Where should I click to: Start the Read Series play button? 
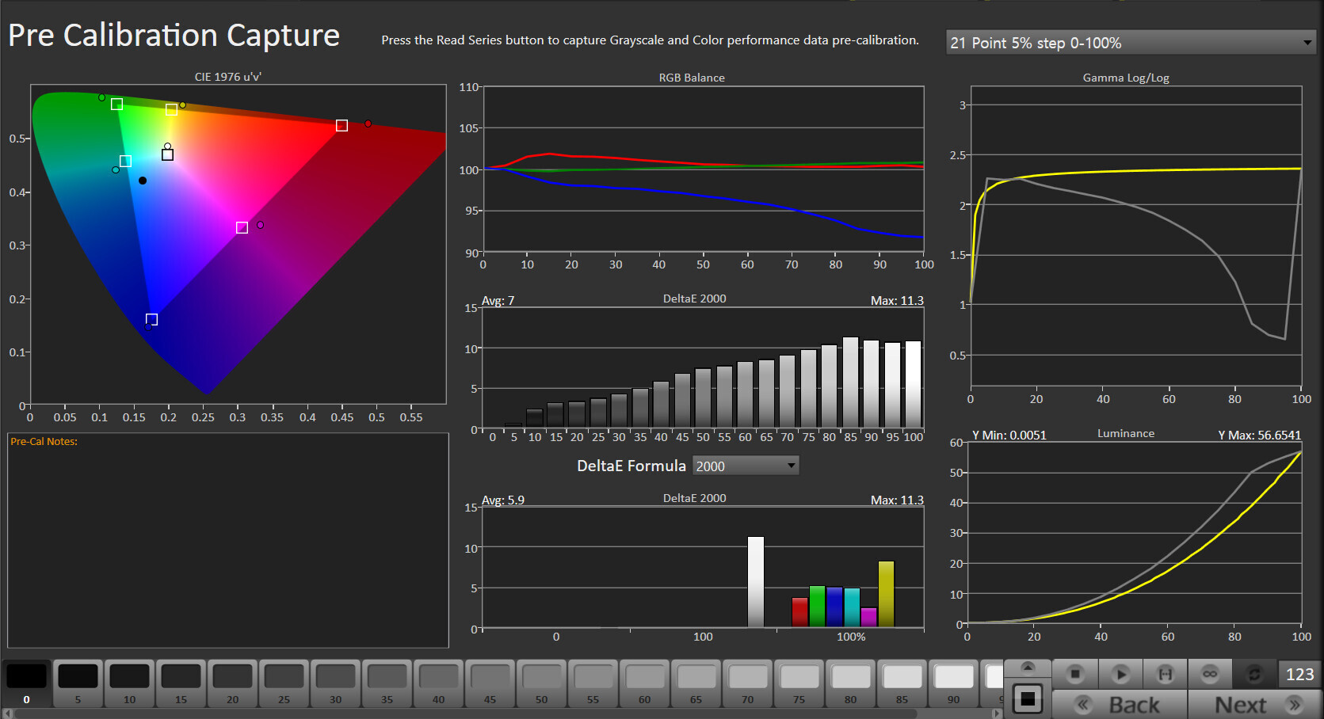[1120, 674]
